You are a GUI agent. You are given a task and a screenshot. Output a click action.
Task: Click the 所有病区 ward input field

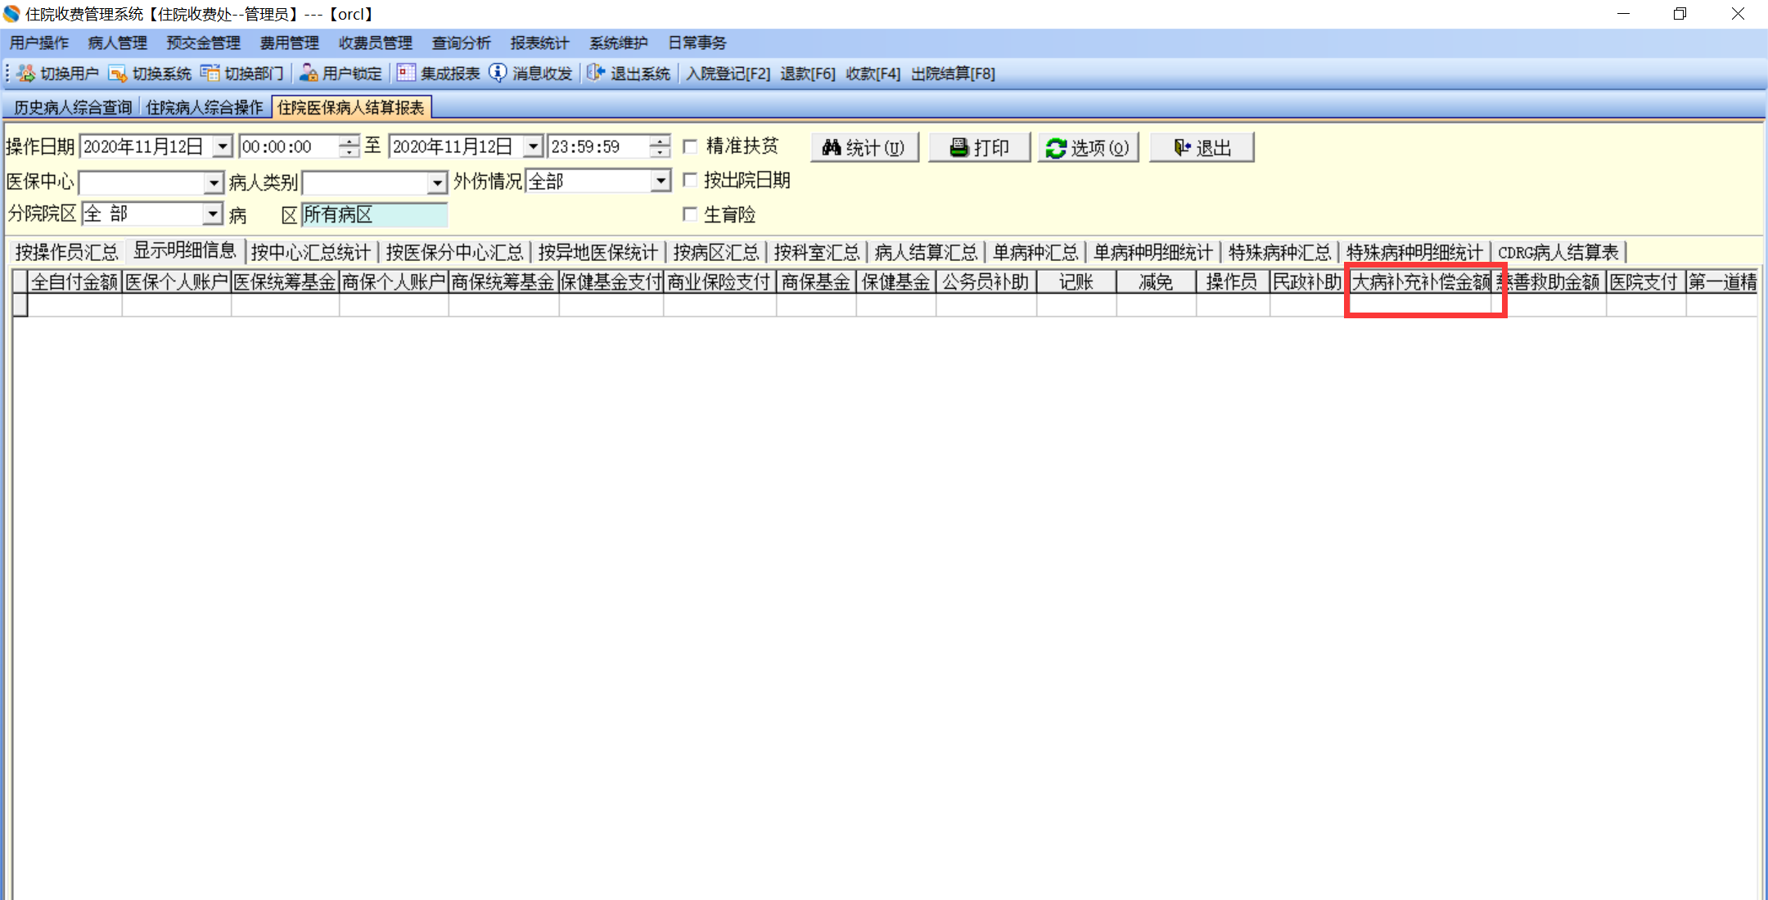(374, 214)
